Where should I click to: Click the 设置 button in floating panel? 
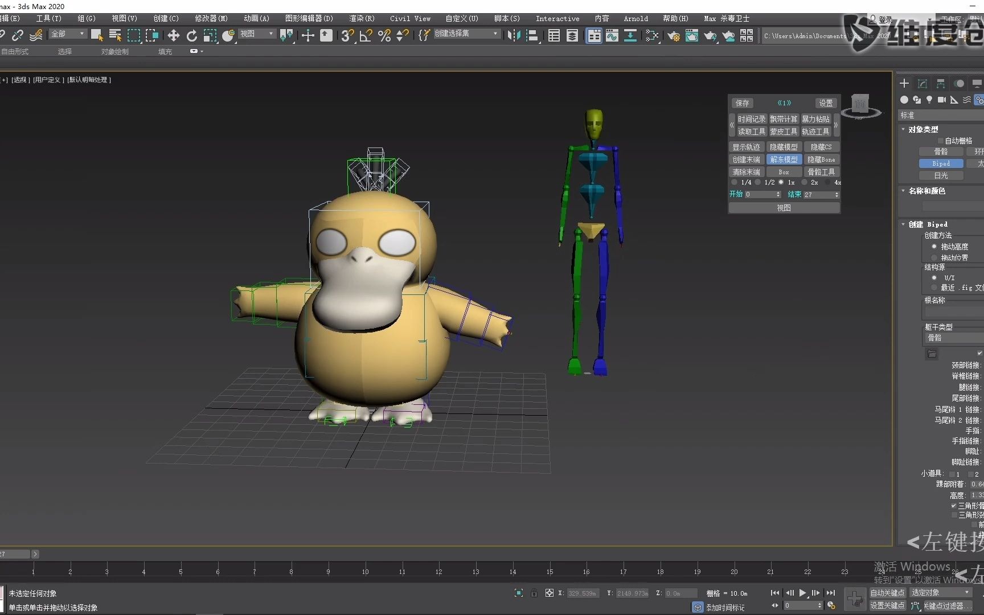pos(826,103)
